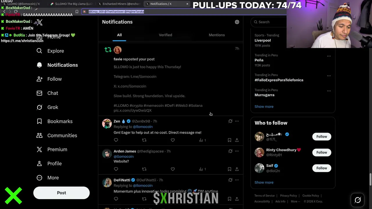Viewport: 372px width, 209px height.
Task: Open options for Peña trending topic
Action: click(329, 56)
